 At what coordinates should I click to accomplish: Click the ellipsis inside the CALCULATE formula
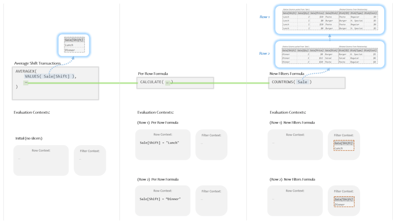[168, 82]
